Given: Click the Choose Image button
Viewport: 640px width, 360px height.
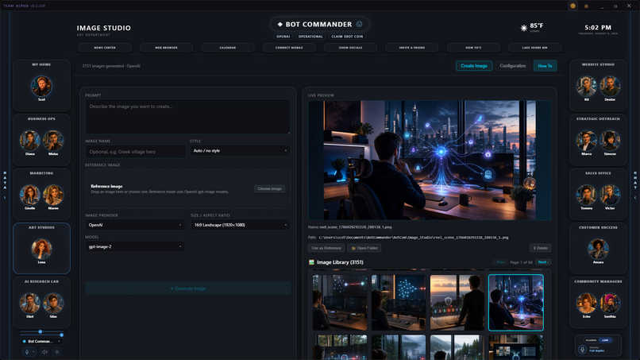Looking at the screenshot, I should point(270,189).
